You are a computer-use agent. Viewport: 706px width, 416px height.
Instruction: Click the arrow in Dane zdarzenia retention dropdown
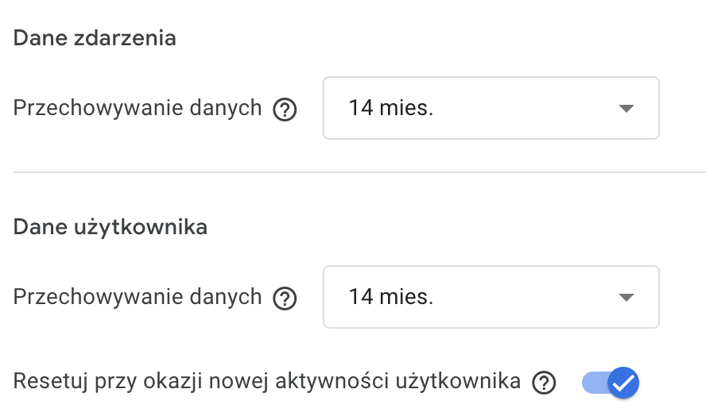click(x=626, y=108)
